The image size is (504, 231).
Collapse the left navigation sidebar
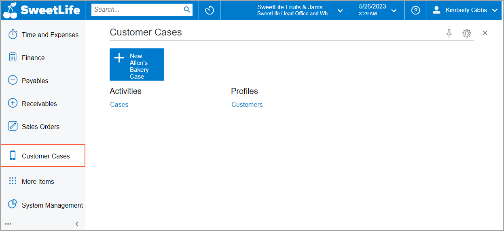click(77, 224)
